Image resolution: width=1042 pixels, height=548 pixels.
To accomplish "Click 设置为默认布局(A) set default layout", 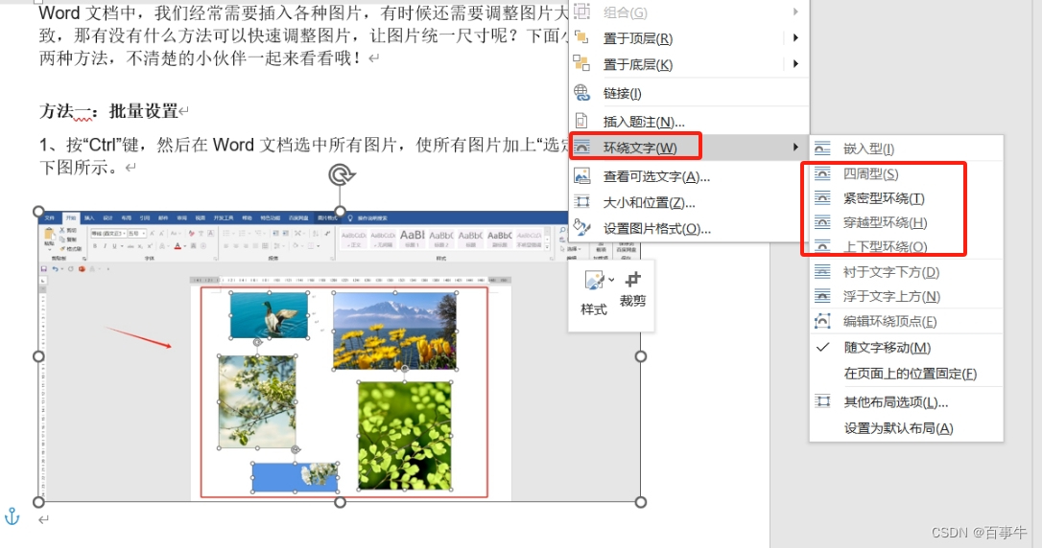I will [906, 428].
